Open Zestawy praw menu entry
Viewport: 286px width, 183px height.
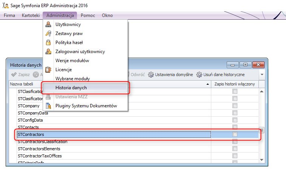click(85, 34)
